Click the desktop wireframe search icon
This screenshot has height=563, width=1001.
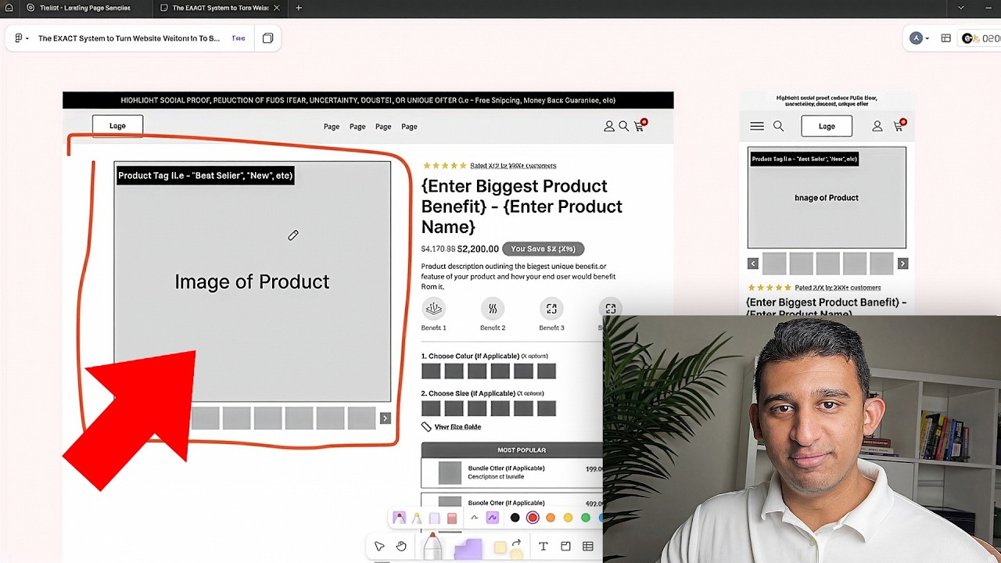click(623, 126)
